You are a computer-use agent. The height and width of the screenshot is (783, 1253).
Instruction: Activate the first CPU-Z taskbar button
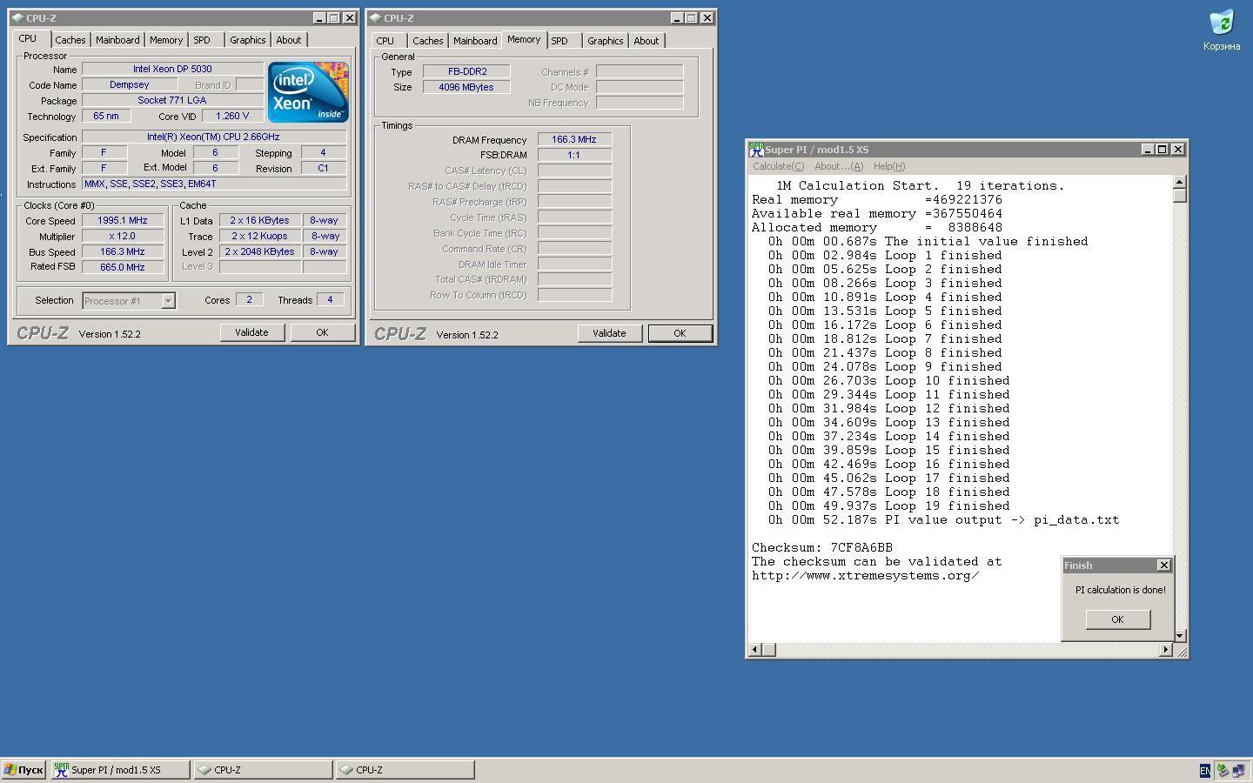(263, 770)
